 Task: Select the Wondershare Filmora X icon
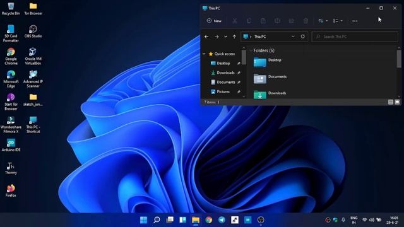click(x=11, y=125)
